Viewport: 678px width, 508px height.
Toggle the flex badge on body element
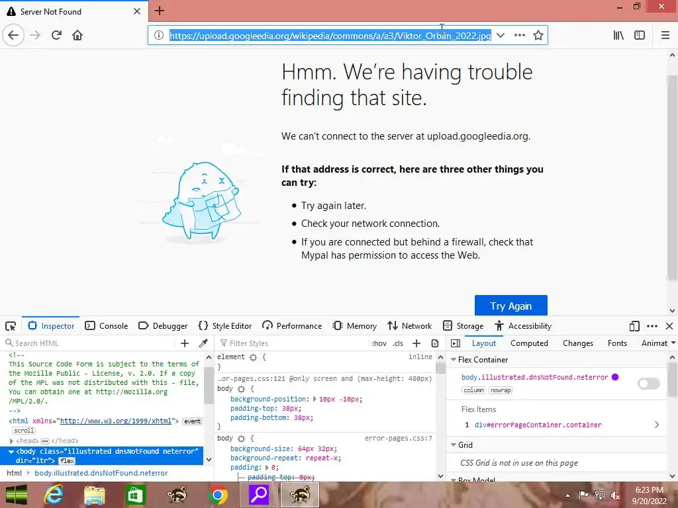click(67, 461)
